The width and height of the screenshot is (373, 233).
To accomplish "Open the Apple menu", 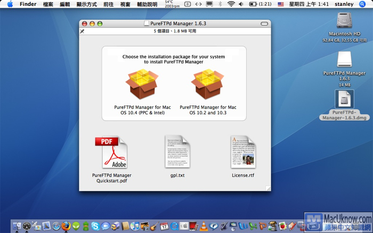I will (10, 4).
